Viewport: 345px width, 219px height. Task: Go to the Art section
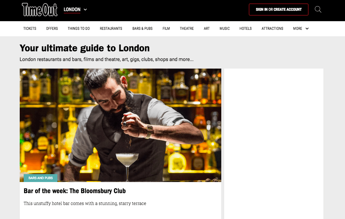[207, 28]
